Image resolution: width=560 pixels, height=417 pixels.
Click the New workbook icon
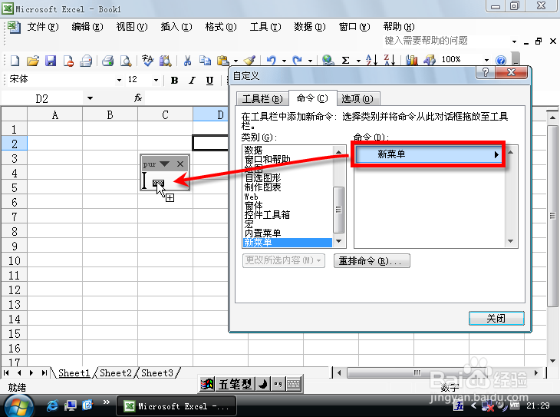pos(15,61)
